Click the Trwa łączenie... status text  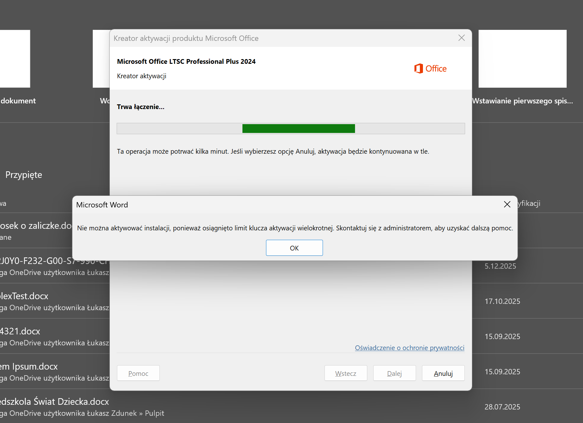tap(141, 107)
